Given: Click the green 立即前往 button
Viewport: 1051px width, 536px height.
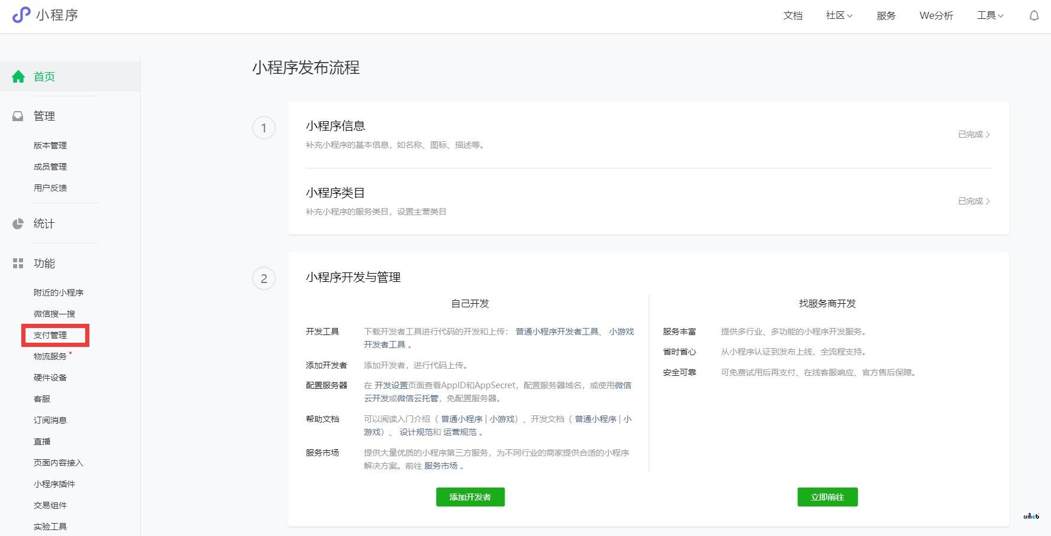Looking at the screenshot, I should pyautogui.click(x=827, y=497).
